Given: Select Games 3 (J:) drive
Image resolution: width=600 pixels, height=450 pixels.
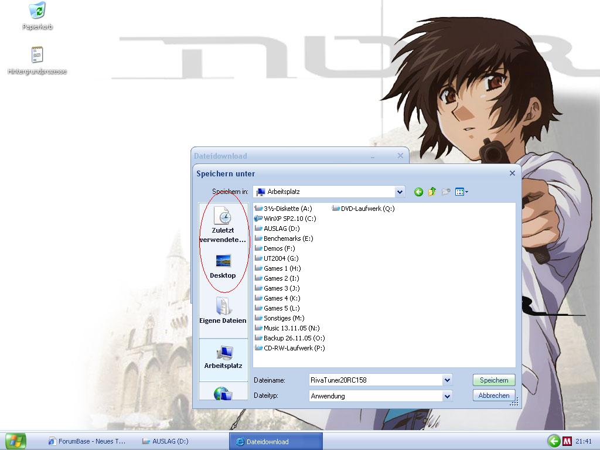Looking at the screenshot, I should point(277,288).
